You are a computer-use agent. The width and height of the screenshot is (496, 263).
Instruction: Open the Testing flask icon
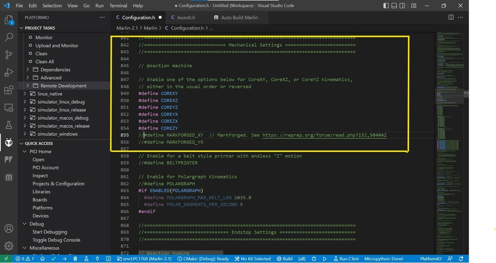[x=9, y=125]
